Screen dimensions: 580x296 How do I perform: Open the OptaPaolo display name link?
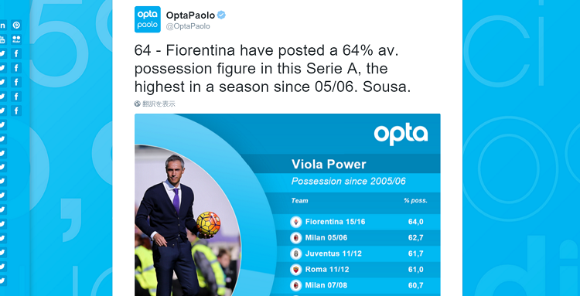pos(190,15)
